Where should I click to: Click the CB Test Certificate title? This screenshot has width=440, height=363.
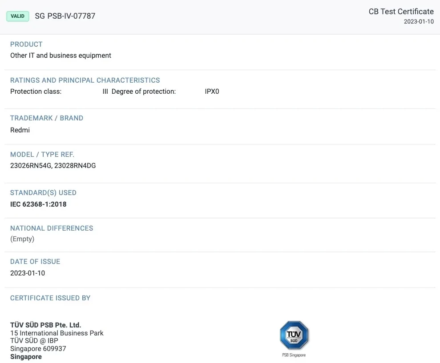pos(401,12)
